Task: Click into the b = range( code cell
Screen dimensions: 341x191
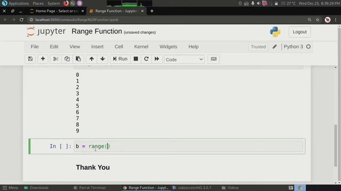Action: 188,146
